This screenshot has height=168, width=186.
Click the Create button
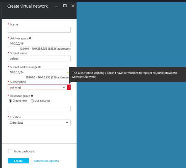click(18, 161)
